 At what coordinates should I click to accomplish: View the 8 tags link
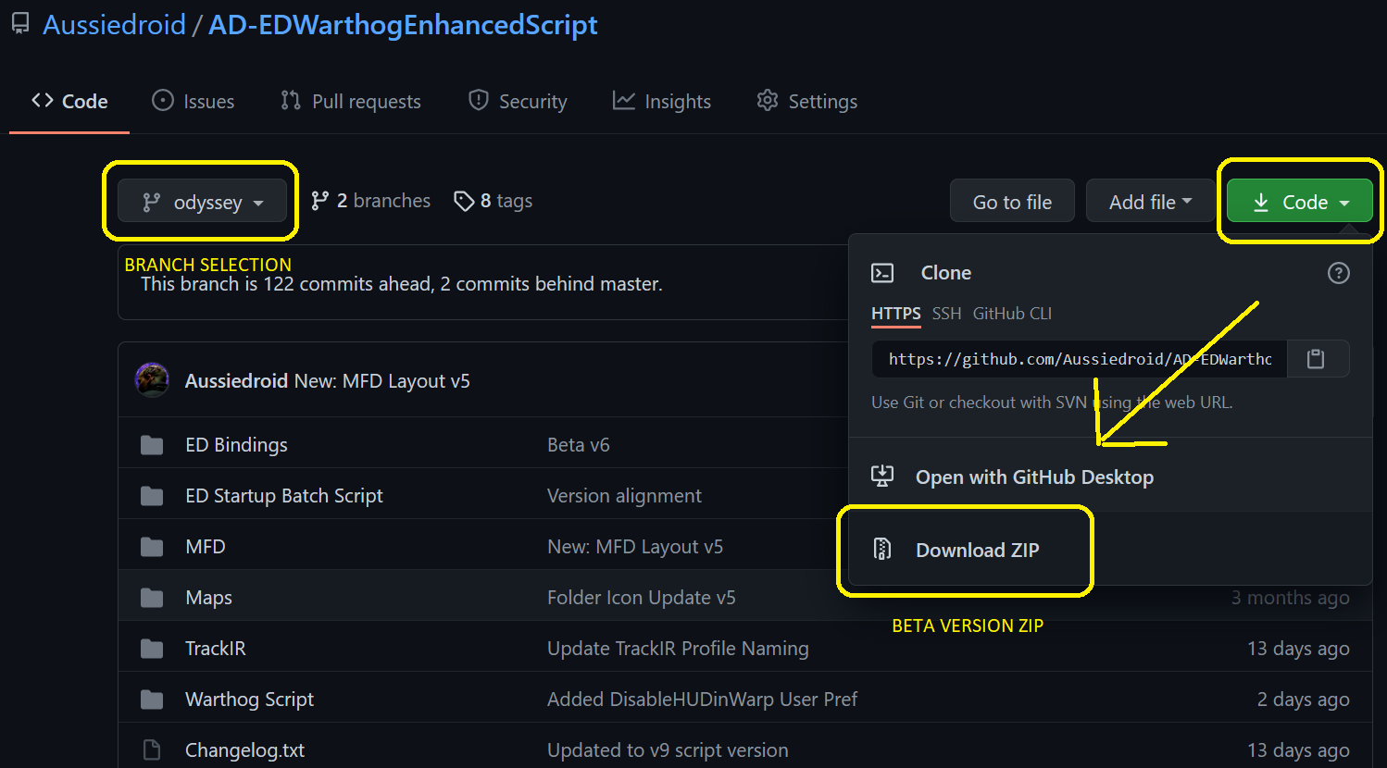pyautogui.click(x=493, y=201)
